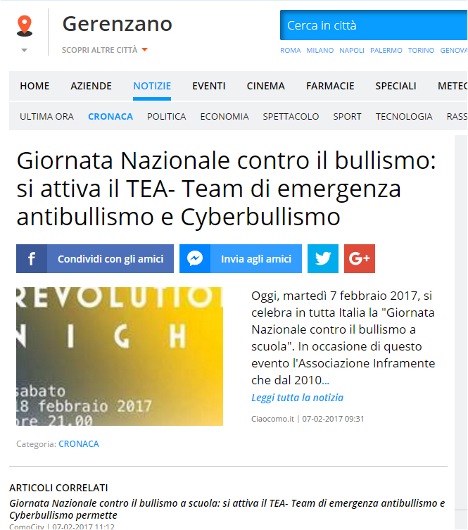468x530 pixels.
Task: Open the Revolution Night article thumbnail
Action: click(x=120, y=356)
